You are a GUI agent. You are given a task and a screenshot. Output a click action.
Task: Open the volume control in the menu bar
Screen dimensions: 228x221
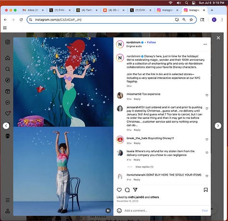point(178,3)
